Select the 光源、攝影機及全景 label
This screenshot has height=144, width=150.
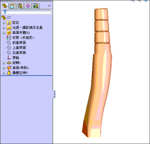tap(28, 28)
